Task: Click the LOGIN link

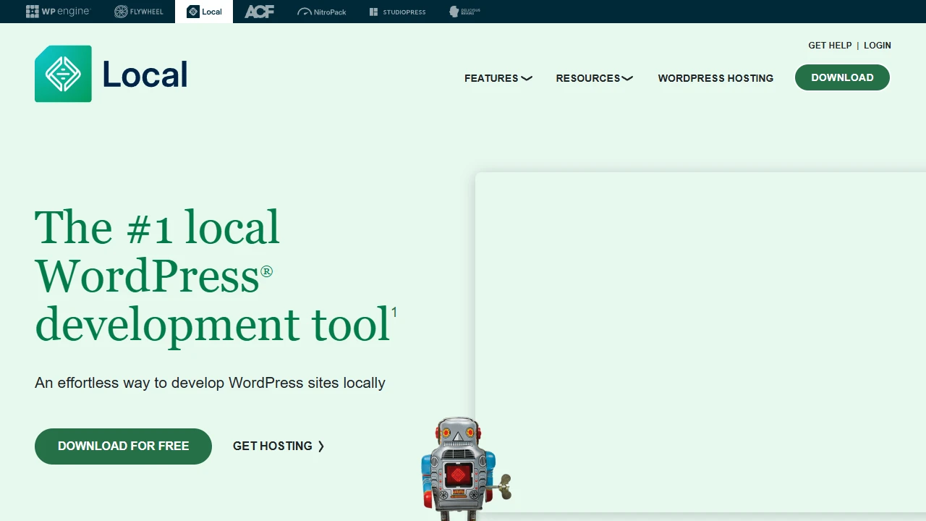Action: [878, 45]
